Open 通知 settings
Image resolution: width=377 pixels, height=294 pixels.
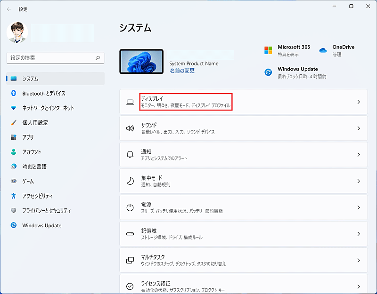click(x=244, y=155)
